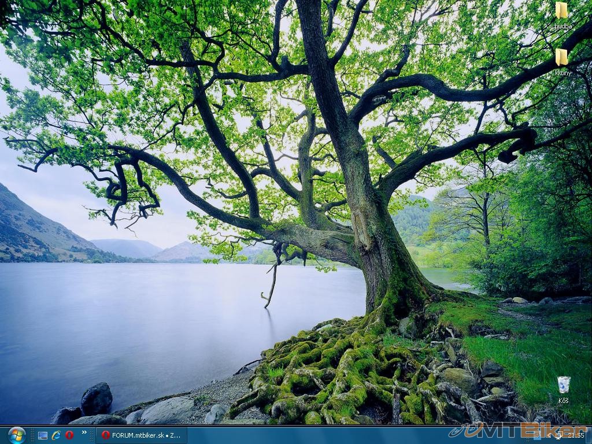Switch to the FORUM.mtbiker.sk taskbar window
Image resolution: width=592 pixels, height=444 pixels.
[142, 435]
